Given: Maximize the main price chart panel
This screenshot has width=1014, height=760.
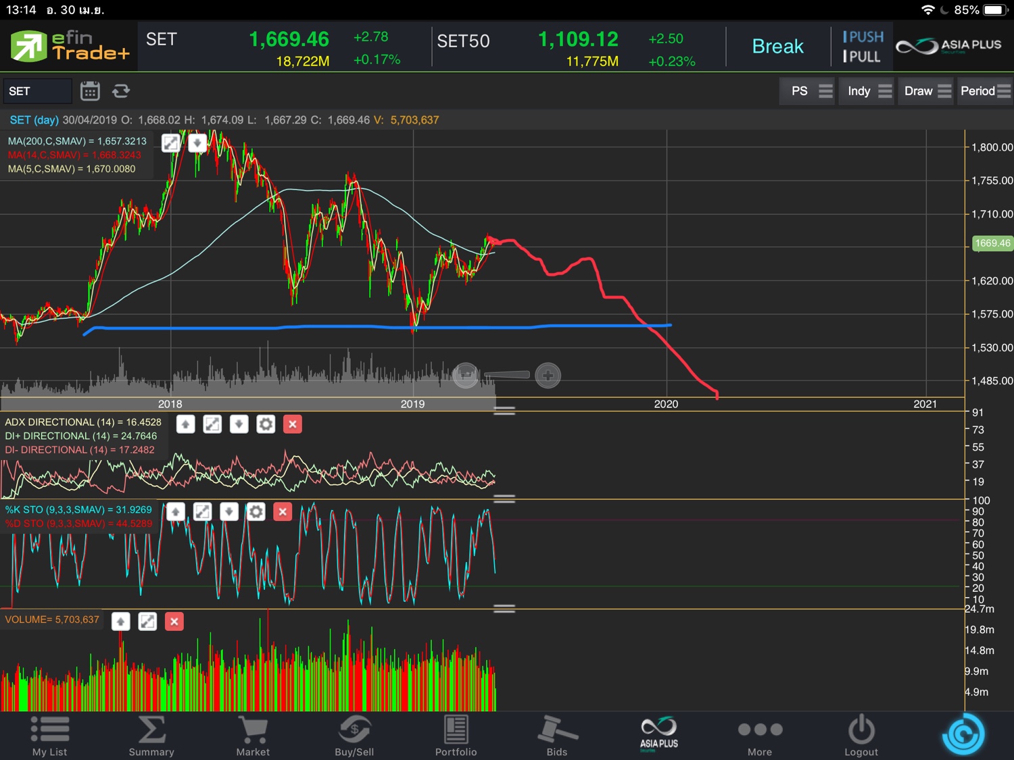Looking at the screenshot, I should 171,143.
